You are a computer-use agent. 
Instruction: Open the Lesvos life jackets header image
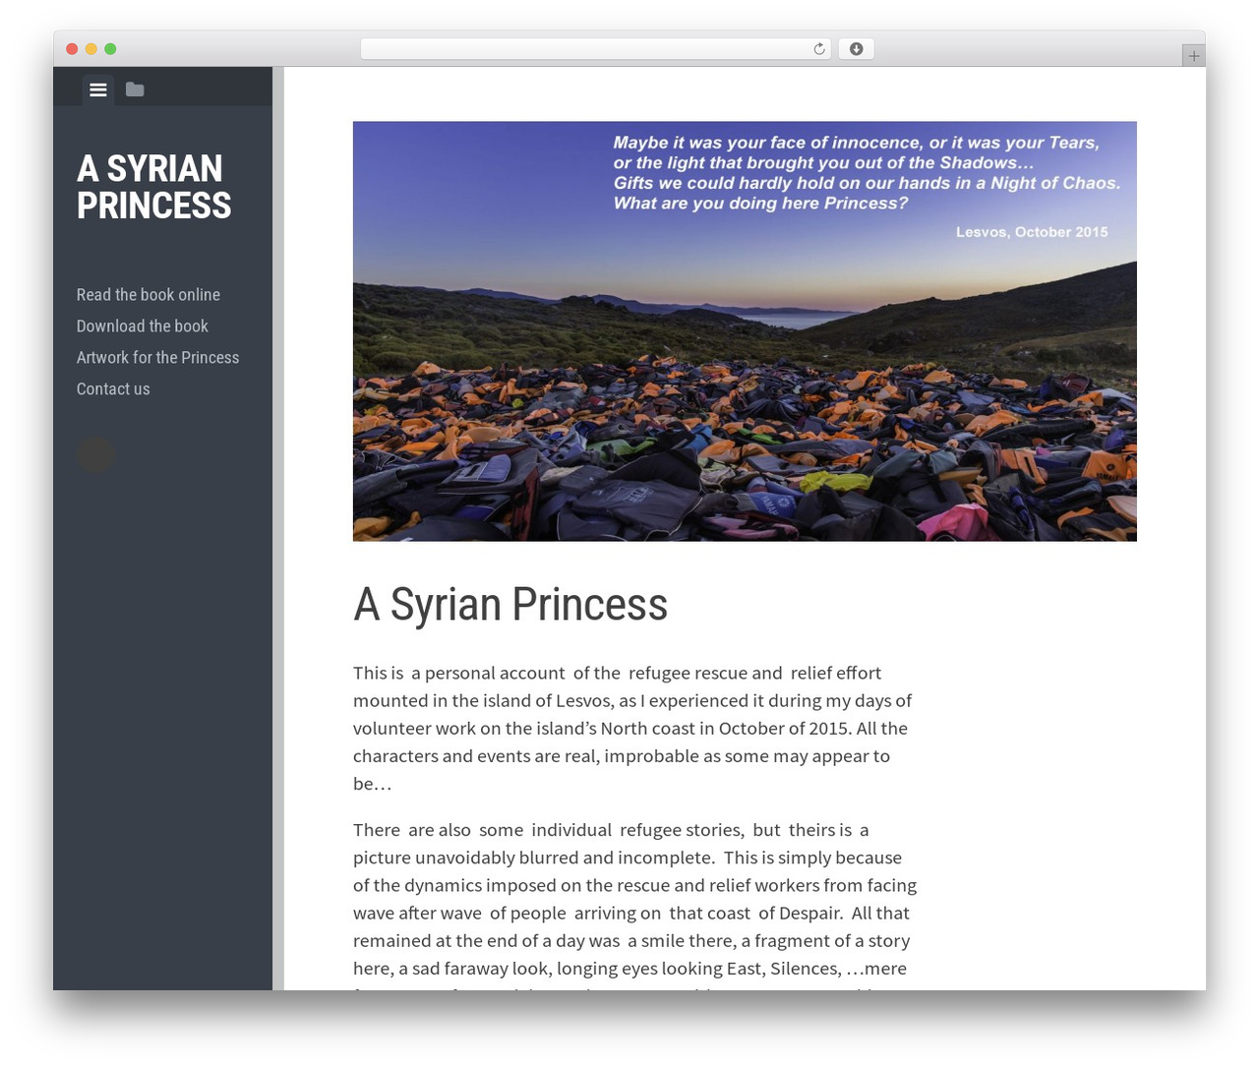(x=745, y=331)
